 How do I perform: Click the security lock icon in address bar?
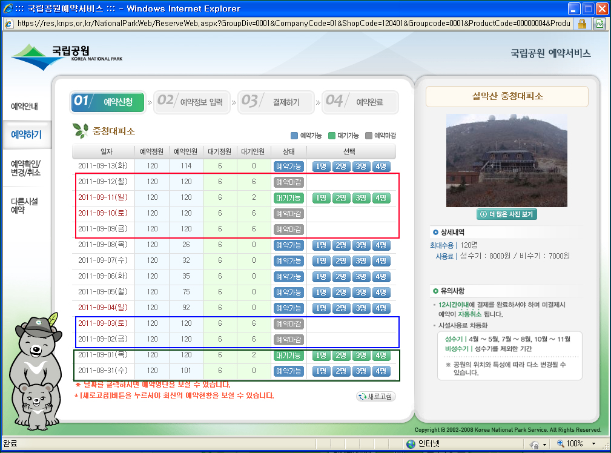(582, 24)
